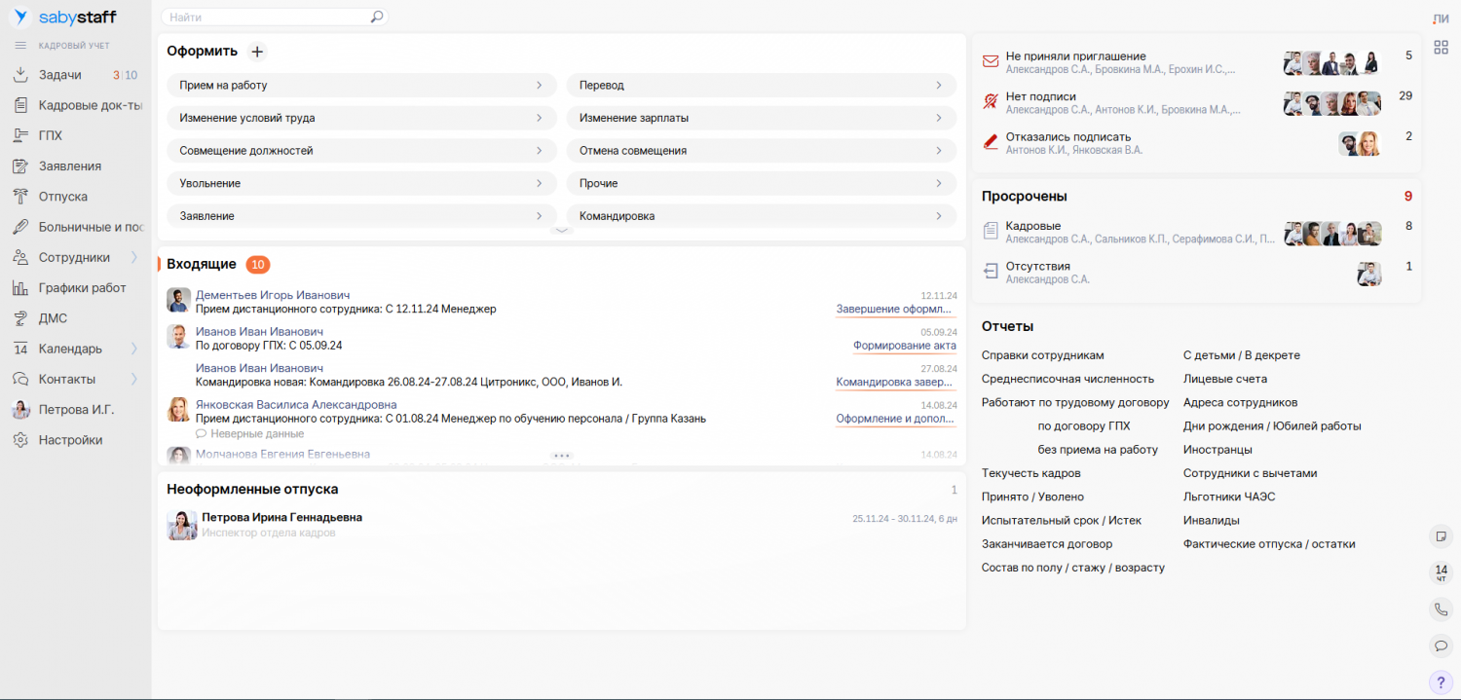Open the grid apps icon at top right
1461x700 pixels.
tap(1441, 47)
